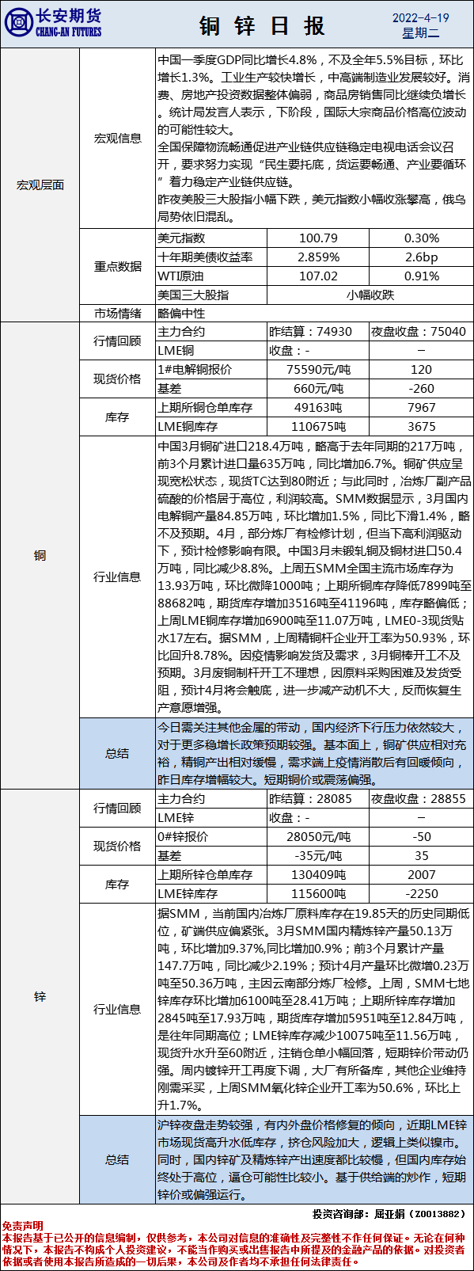Click the zinc warrant stock 130409吨
Viewport: 474px width, 1271px height.
(x=319, y=874)
